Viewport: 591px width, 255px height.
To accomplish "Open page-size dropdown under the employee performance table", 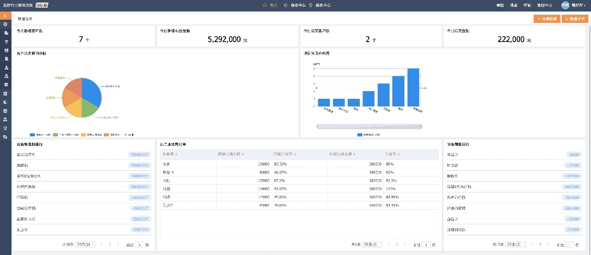I will 373,244.
